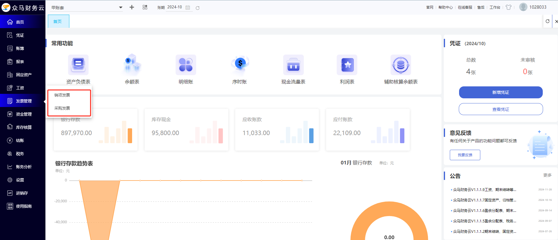The image size is (558, 240).
Task: Open 账务分析 sidebar menu
Action: [23, 167]
